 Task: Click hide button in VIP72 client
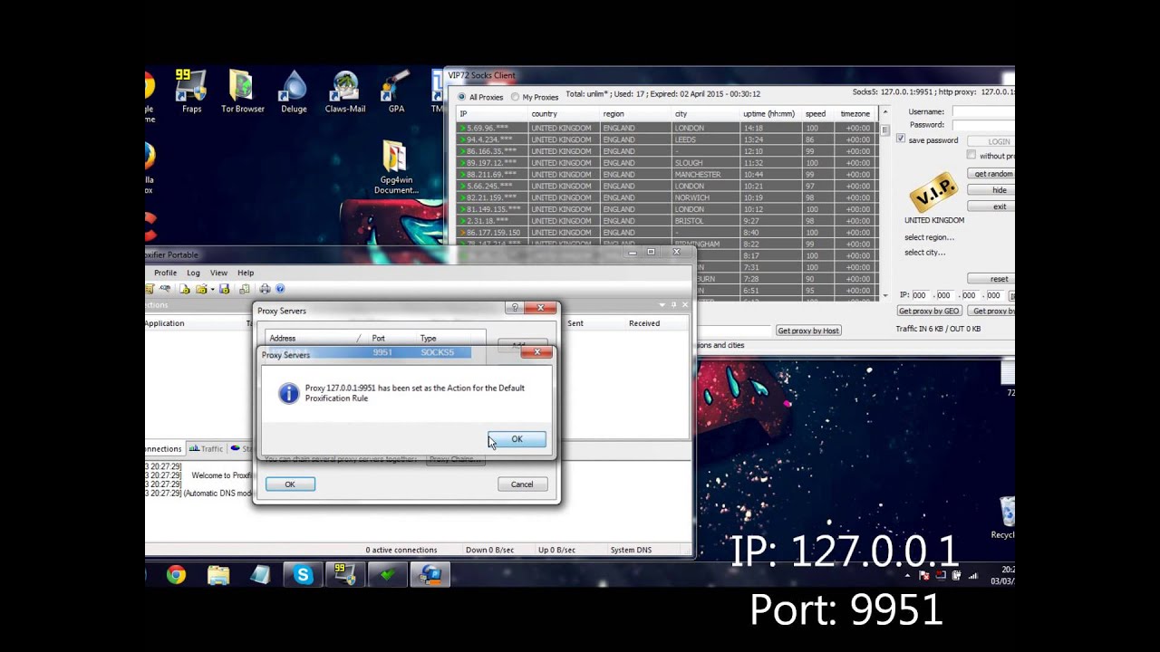(x=991, y=190)
